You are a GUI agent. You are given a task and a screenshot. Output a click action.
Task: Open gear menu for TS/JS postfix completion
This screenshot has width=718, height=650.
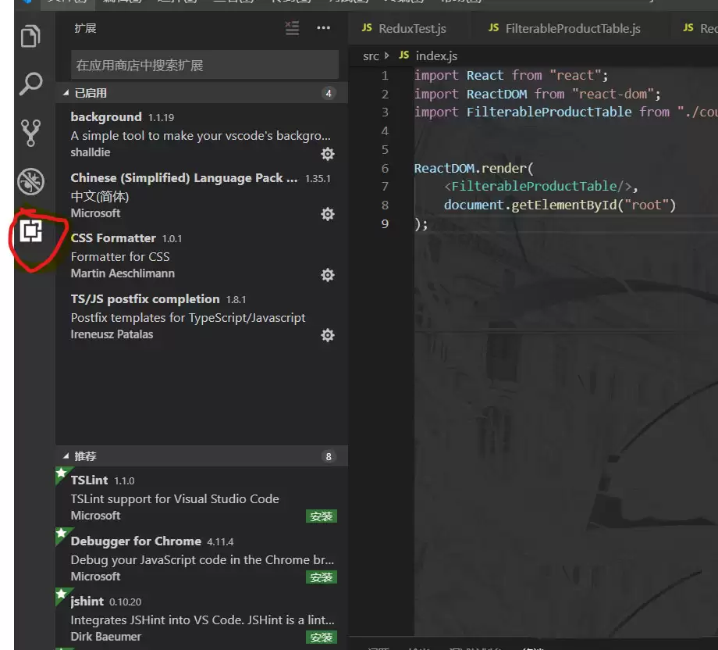(327, 335)
